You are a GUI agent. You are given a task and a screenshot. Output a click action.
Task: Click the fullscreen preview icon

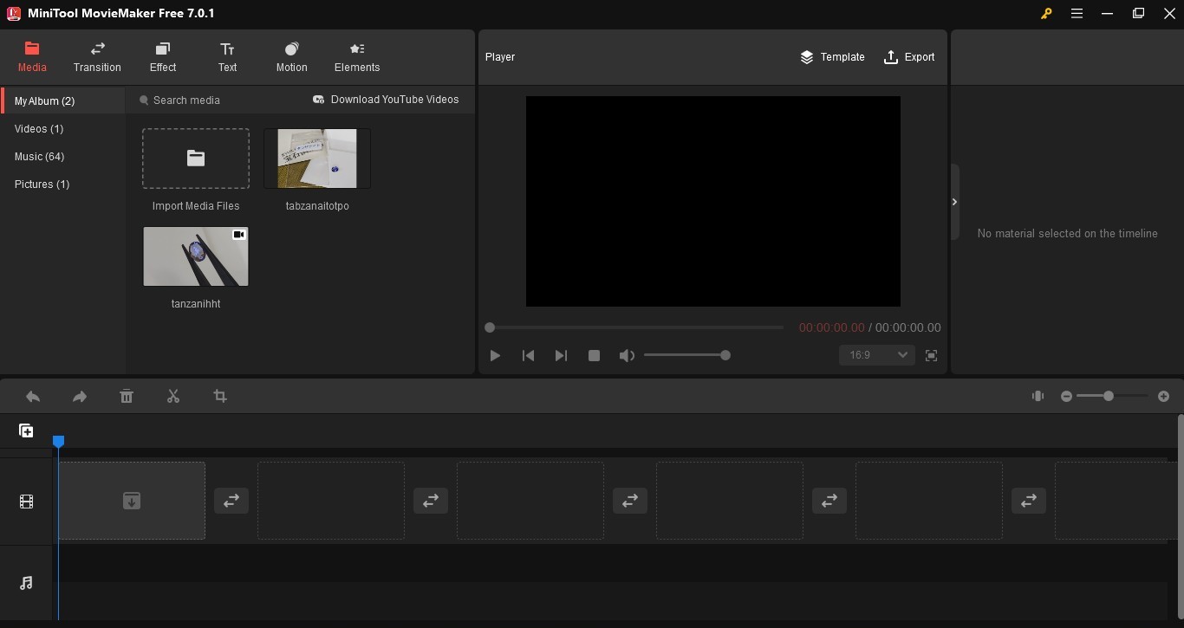(x=931, y=355)
